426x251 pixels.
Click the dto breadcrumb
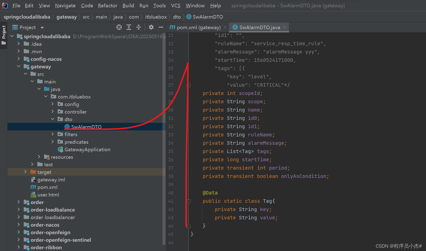tap(177, 17)
